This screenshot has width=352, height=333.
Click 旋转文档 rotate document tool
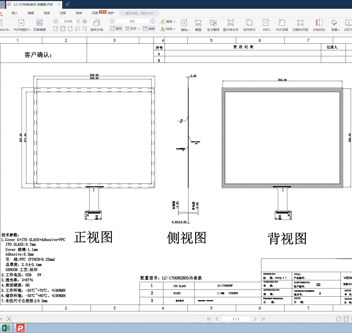tap(97, 25)
